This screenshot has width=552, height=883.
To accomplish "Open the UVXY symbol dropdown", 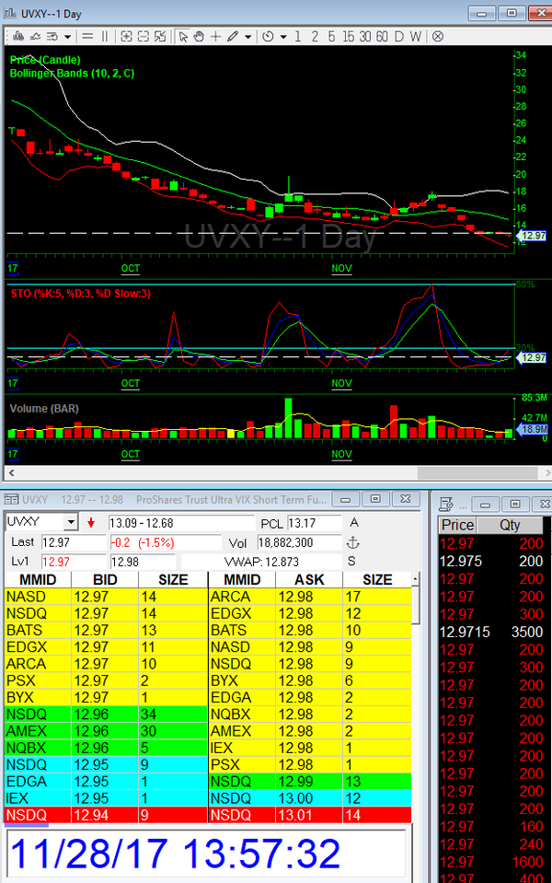I will click(71, 522).
